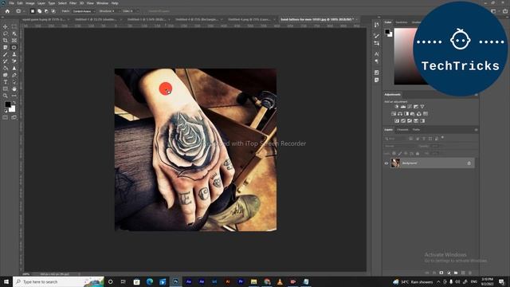This screenshot has height=287, width=510.
Task: Add a Color Balance adjustment
Action: coord(400,113)
